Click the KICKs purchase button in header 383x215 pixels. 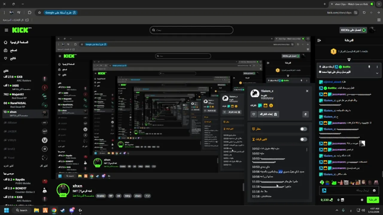point(353,30)
